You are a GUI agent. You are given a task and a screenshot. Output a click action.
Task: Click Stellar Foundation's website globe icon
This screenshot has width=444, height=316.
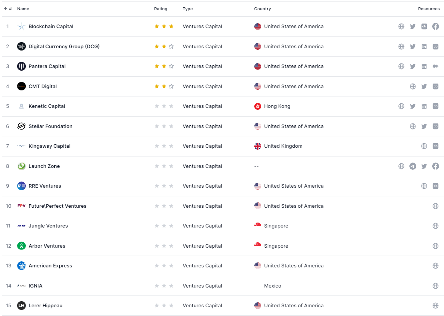pyautogui.click(x=413, y=126)
